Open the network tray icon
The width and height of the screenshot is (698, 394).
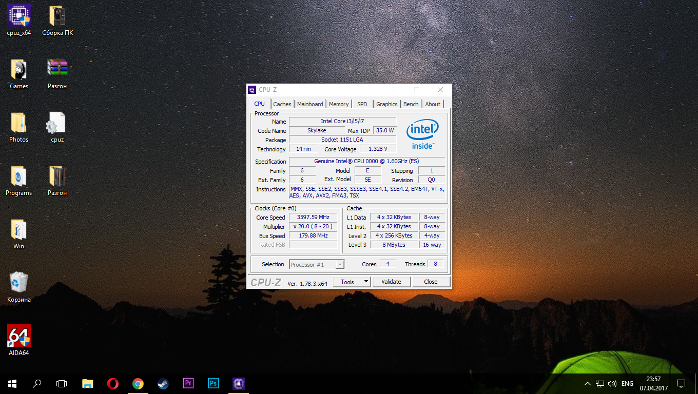pos(600,383)
